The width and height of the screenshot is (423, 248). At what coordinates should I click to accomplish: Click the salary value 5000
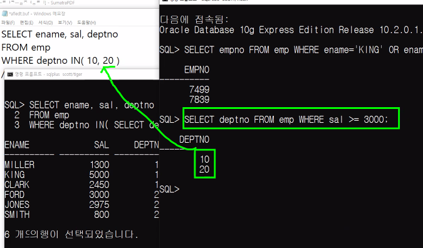click(x=99, y=175)
